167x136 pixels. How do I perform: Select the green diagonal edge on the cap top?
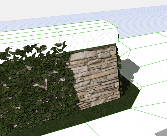click(x=57, y=31)
